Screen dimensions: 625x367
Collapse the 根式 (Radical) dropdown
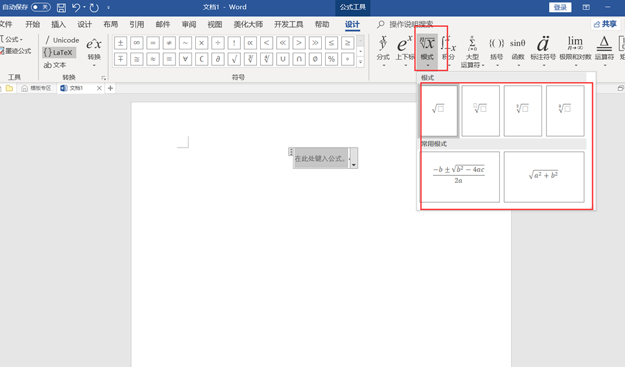point(427,51)
